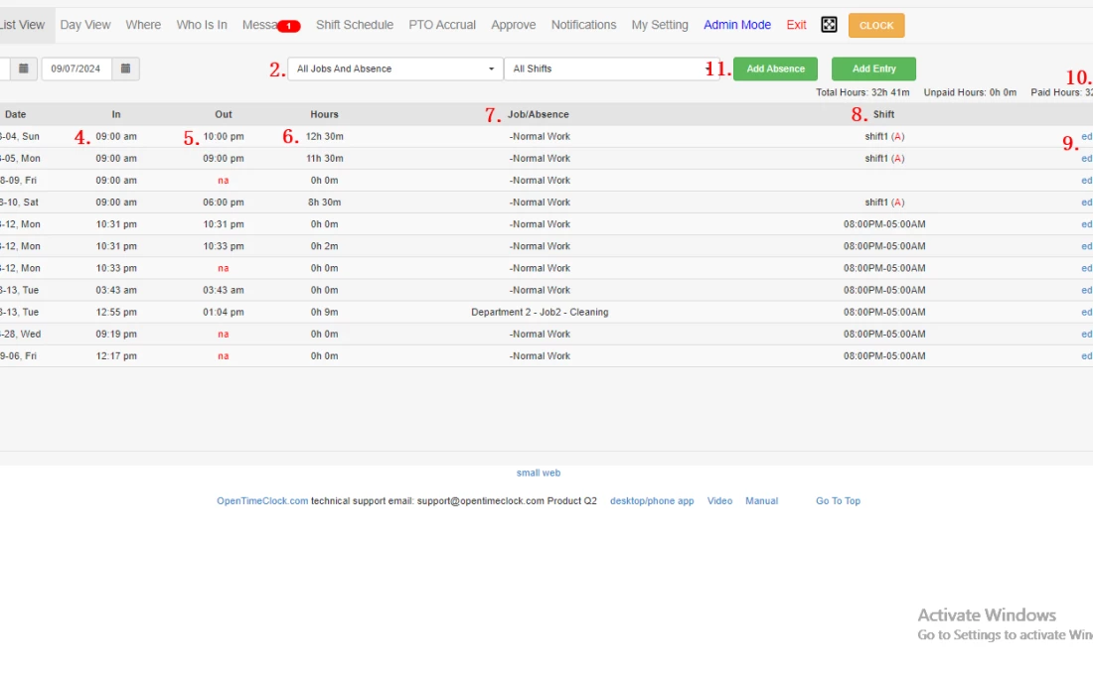Click the Go To Top link

(838, 501)
